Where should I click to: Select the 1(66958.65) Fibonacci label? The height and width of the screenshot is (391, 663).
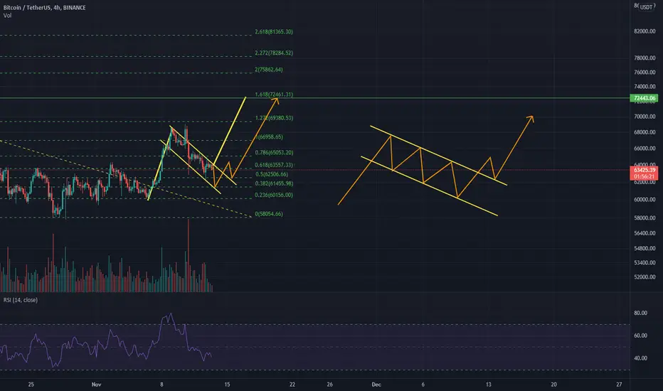coord(269,137)
